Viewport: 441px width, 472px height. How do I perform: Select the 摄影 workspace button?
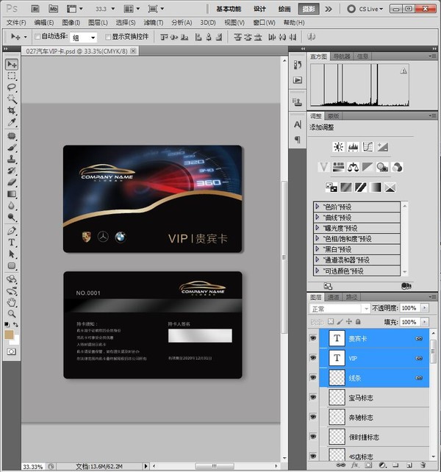click(x=309, y=9)
